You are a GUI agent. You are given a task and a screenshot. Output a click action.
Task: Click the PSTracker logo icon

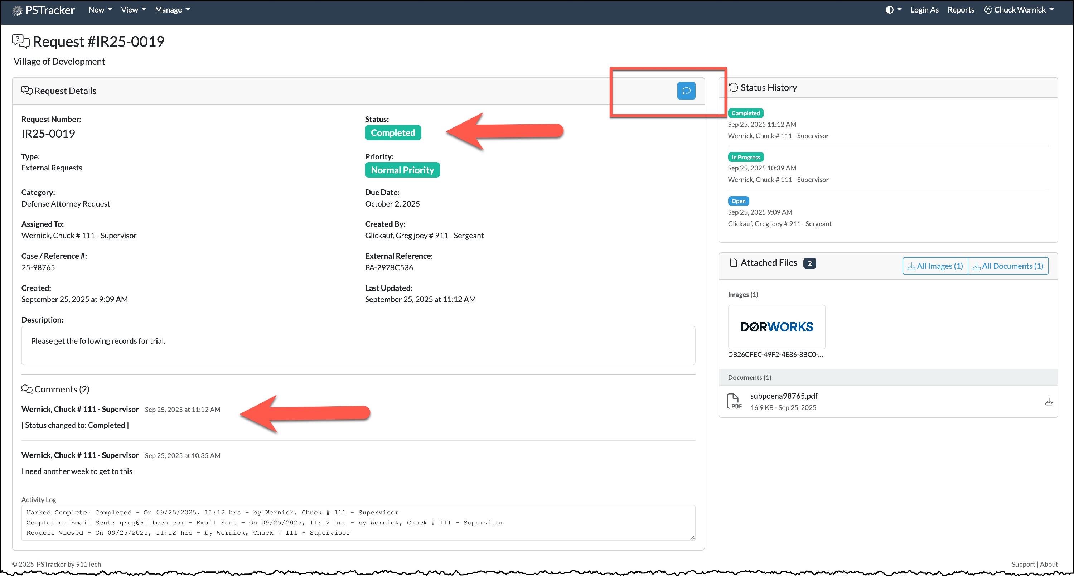[18, 10]
